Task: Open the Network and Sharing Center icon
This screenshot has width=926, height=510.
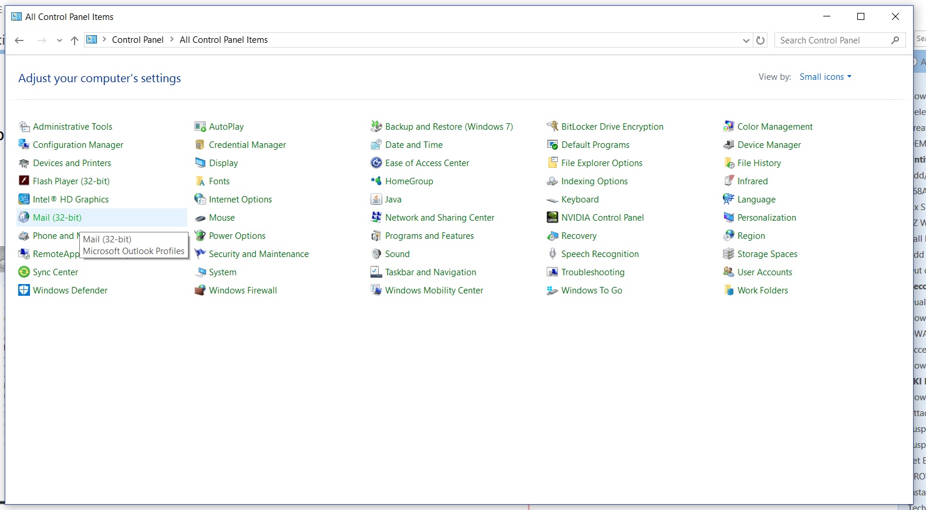Action: point(376,218)
